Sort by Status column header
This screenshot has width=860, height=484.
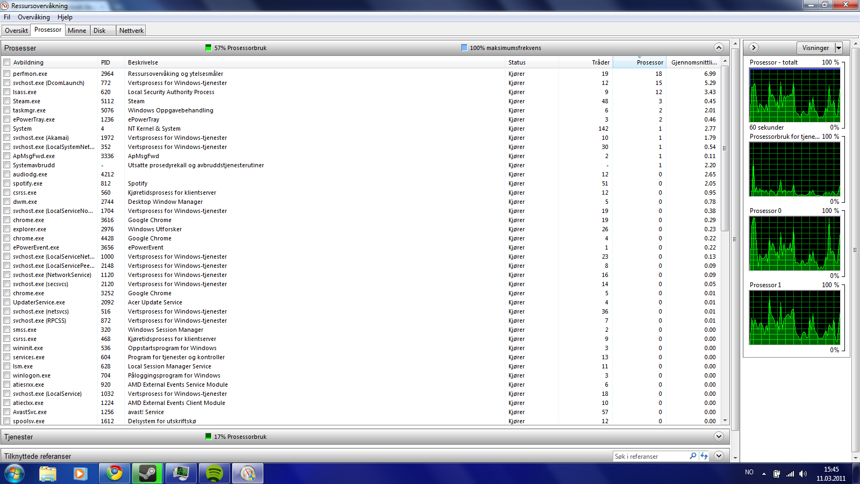tap(532, 62)
